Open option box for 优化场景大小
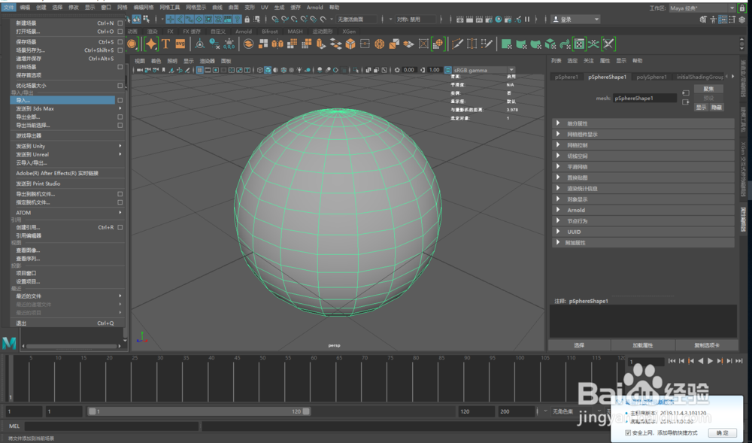This screenshot has height=443, width=752. [x=120, y=86]
